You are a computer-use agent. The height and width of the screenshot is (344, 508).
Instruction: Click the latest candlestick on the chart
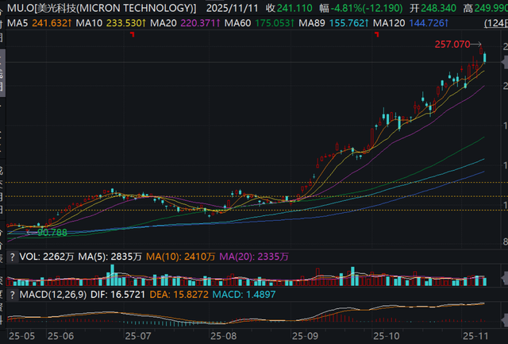[x=485, y=57]
